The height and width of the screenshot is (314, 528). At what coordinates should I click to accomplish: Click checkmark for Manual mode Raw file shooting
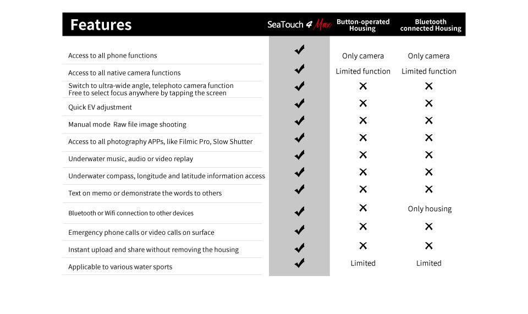point(299,120)
